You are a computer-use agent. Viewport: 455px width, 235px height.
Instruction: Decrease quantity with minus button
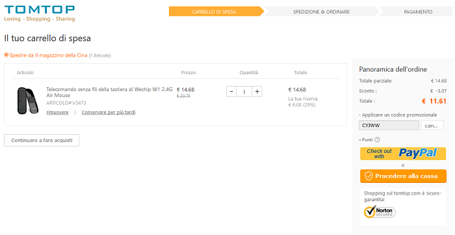point(231,92)
